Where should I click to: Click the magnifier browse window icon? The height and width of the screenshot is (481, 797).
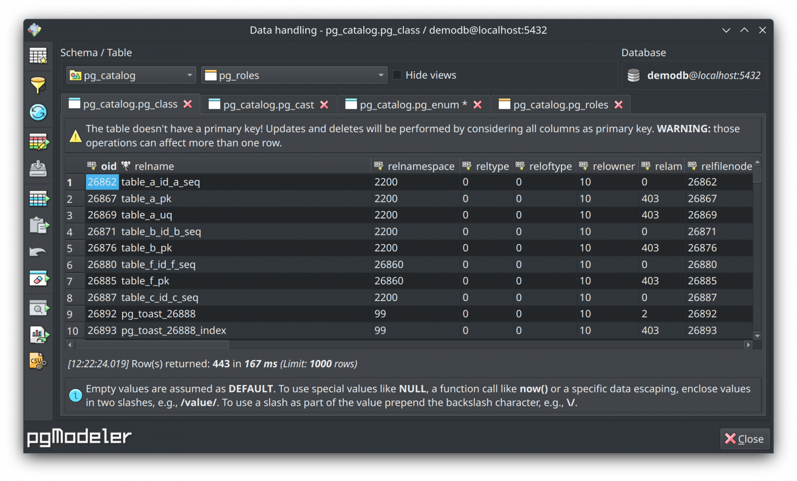39,308
